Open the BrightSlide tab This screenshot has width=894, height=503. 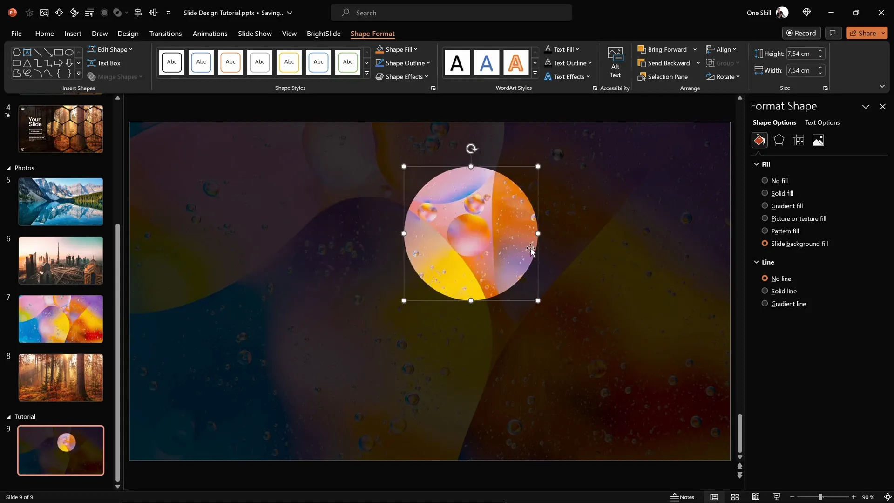(324, 34)
